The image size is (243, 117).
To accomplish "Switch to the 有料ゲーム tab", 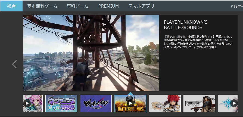I will coord(77,6).
